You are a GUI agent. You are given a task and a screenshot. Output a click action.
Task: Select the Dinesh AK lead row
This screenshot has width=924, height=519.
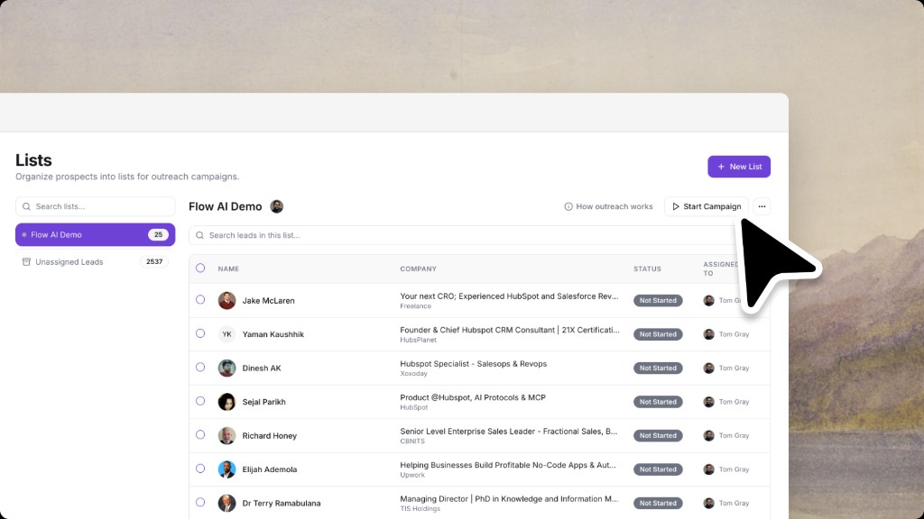(x=200, y=368)
